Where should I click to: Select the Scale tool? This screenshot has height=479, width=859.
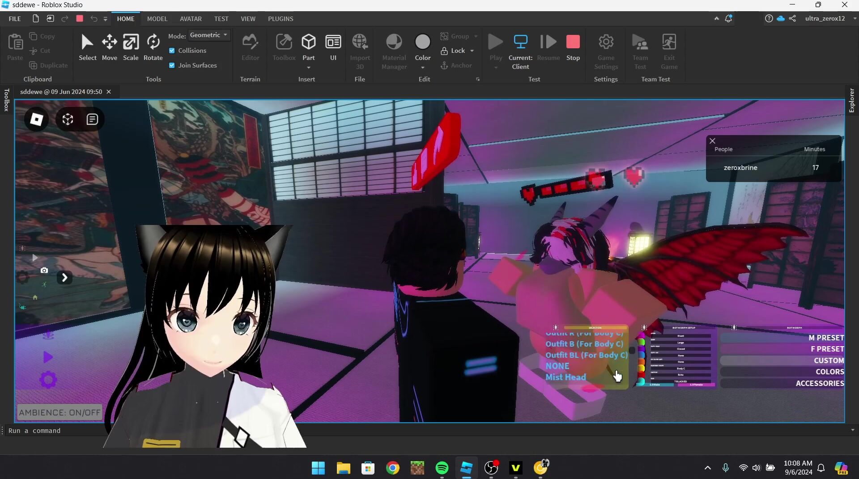[131, 47]
